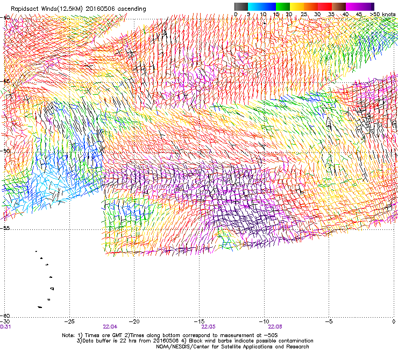Click the "45" value under the color bar
Image resolution: width=398 pixels, height=350 pixels.
(x=359, y=15)
